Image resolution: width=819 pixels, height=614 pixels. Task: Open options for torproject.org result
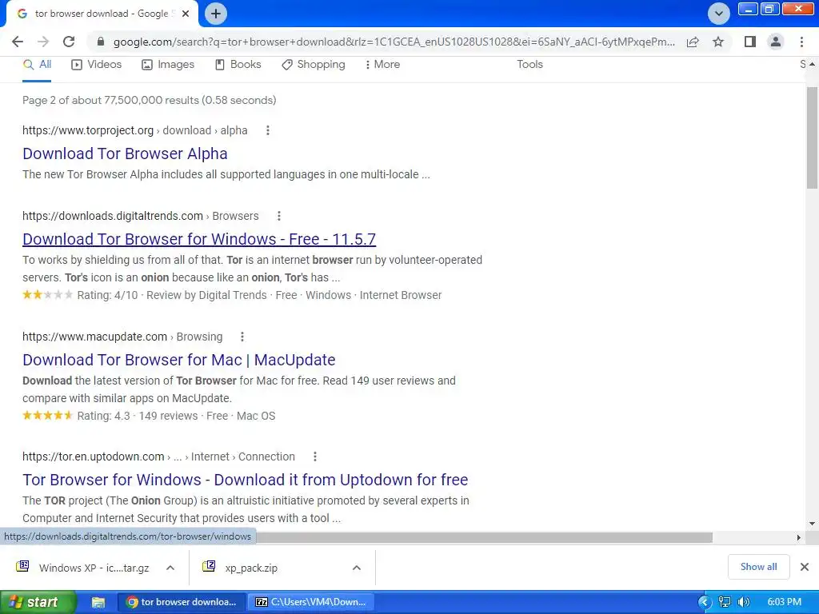point(268,130)
